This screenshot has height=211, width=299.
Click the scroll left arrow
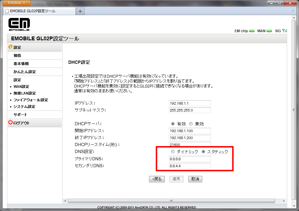(65, 201)
